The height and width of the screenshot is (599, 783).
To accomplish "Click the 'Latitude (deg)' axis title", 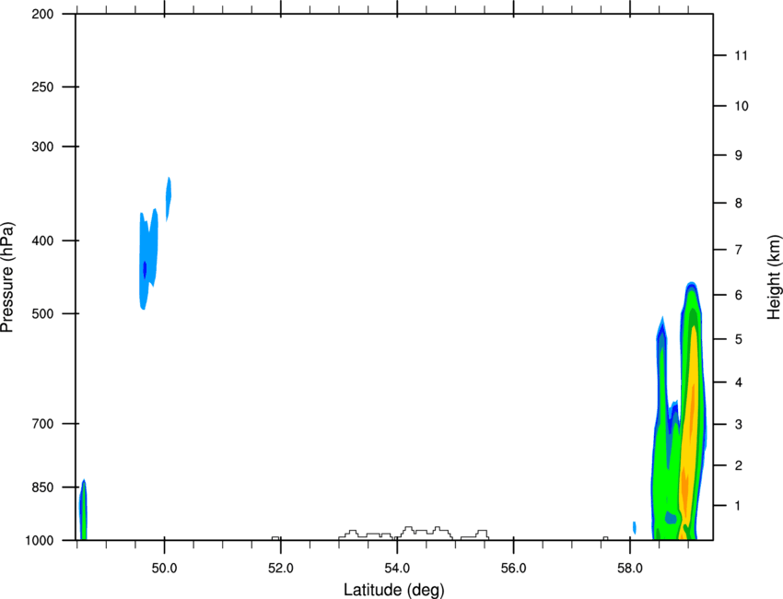I will [393, 590].
